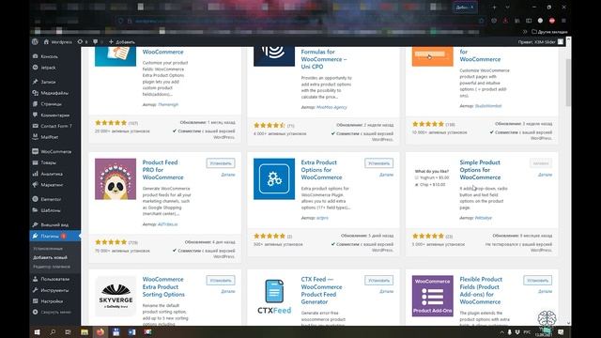Open Formulas for WooCommerce – Uni CPO title
This screenshot has height=338, width=601.
point(324,59)
